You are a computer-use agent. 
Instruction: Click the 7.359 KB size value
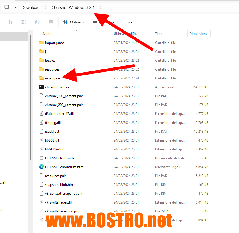(202, 149)
